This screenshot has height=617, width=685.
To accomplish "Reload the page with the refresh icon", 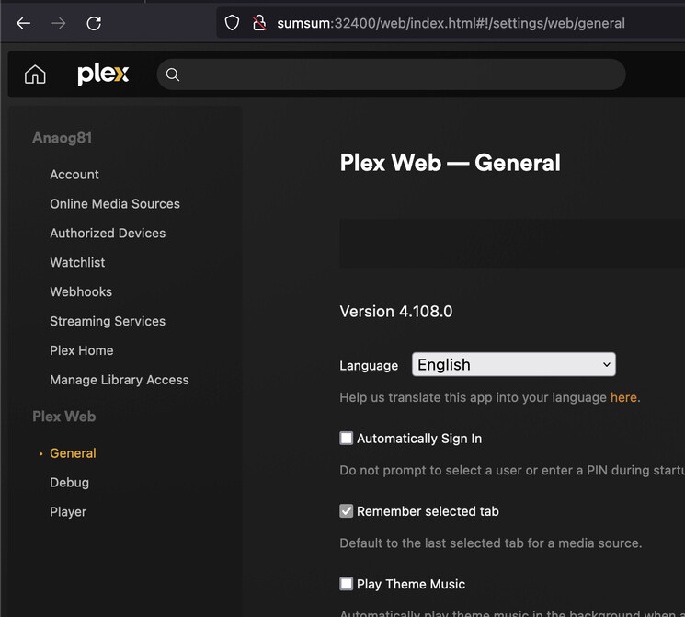I will tap(94, 23).
